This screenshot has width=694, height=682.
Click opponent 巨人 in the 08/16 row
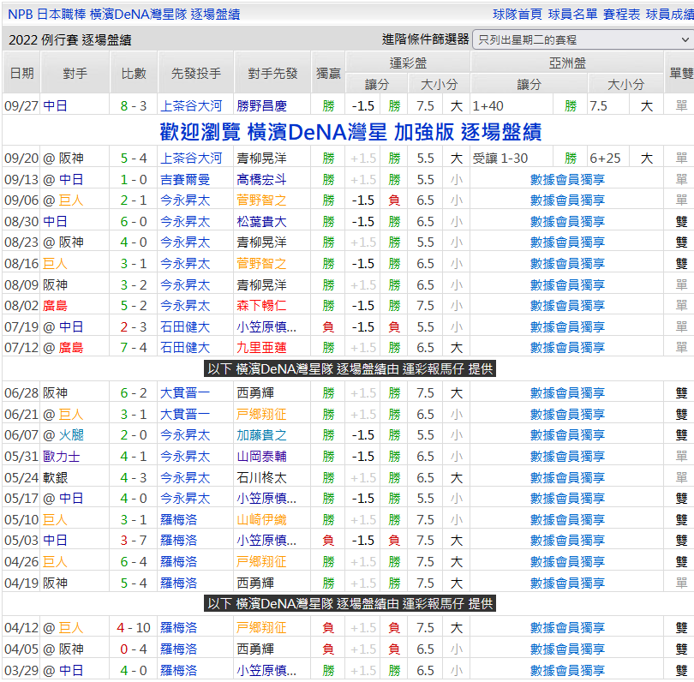click(x=56, y=264)
